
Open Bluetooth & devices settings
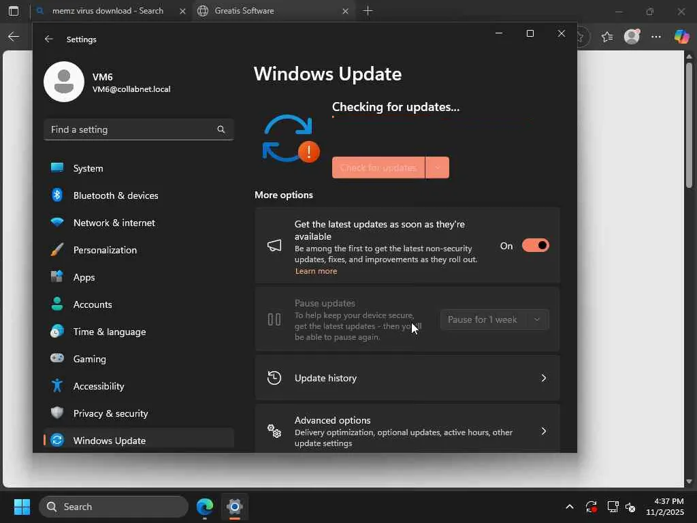[x=139, y=195]
